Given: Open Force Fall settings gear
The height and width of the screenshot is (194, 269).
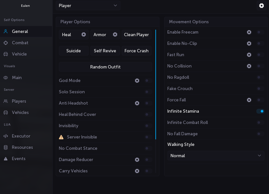Looking at the screenshot, I should coord(249,100).
